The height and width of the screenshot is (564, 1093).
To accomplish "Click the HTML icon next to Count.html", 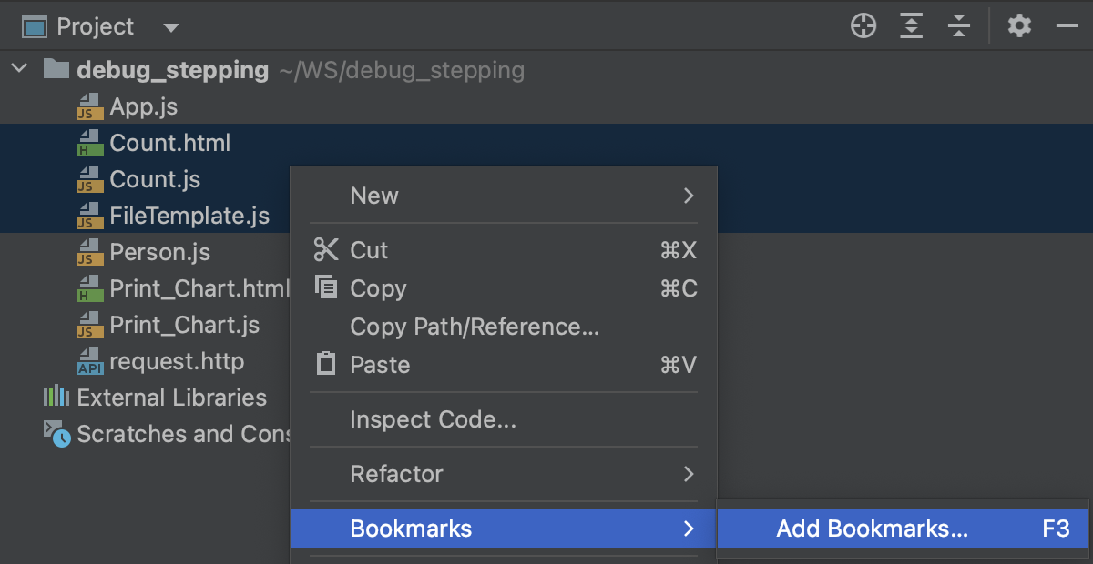I will pos(88,143).
